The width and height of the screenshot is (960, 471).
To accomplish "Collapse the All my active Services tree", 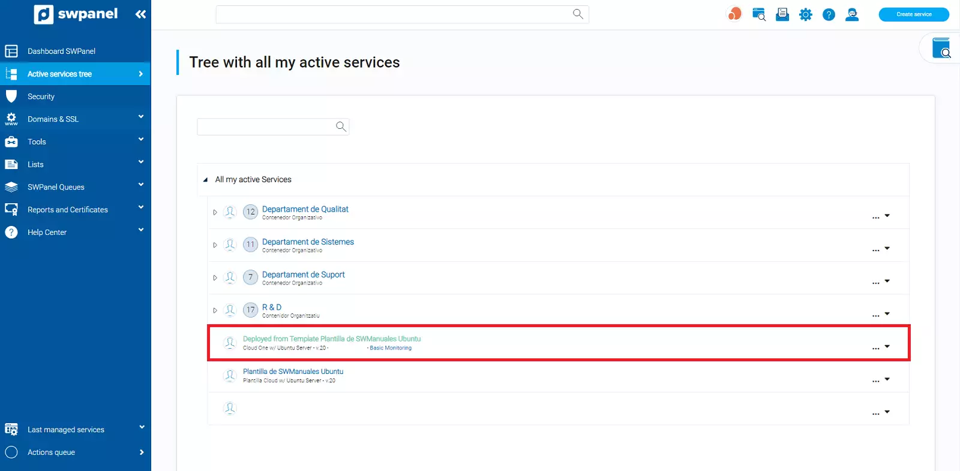I will 205,180.
